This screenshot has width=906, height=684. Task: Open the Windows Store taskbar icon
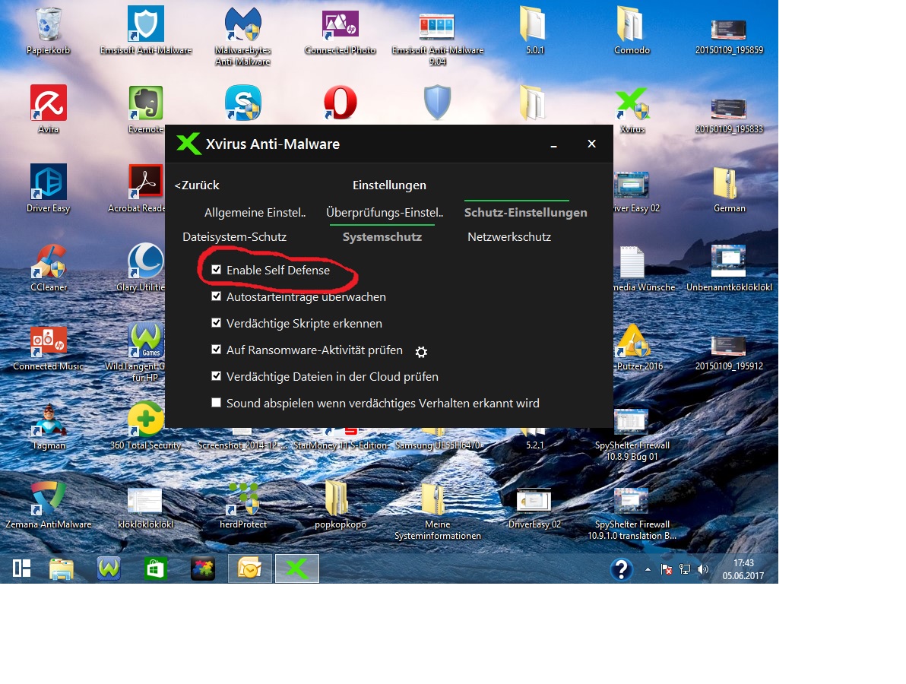[155, 569]
